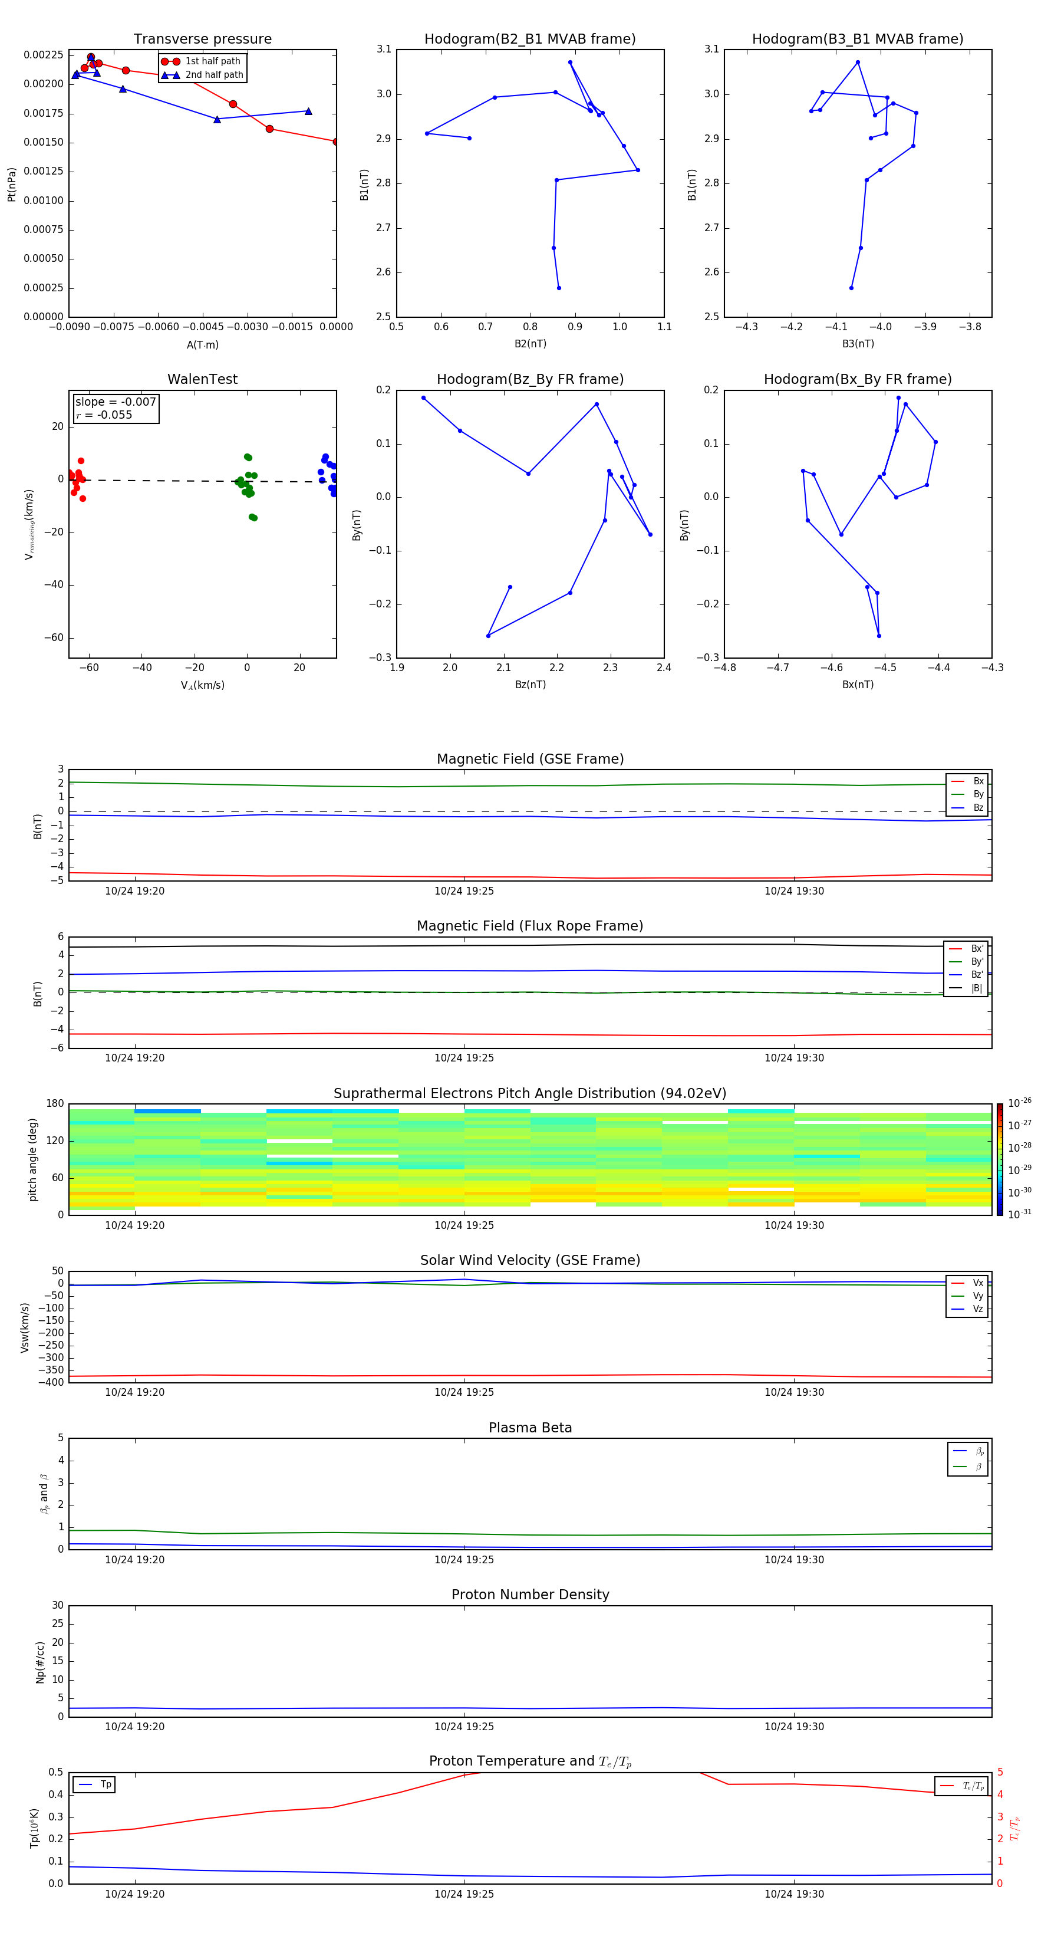
Task: Click the 'Magnetic Field (GSE Frame)' title
Action: [x=530, y=758]
